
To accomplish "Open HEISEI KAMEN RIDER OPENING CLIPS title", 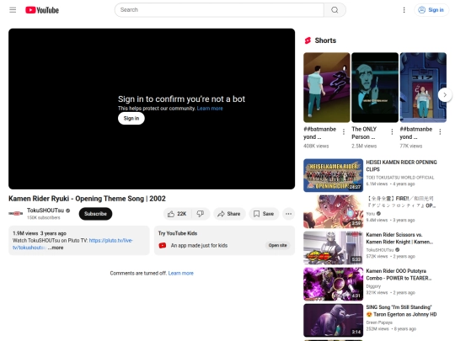I will coord(401,166).
